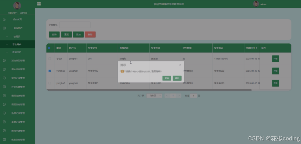Image resolution: width=301 pixels, height=144 pixels.
Task: Click the cell 13456456456
Action: pyautogui.click(x=221, y=59)
